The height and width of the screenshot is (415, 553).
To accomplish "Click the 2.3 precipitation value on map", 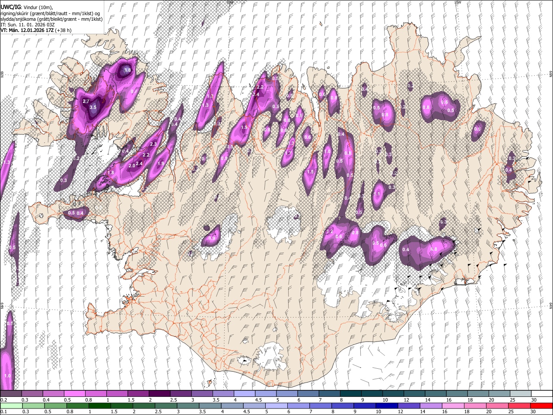I will pos(153,144).
